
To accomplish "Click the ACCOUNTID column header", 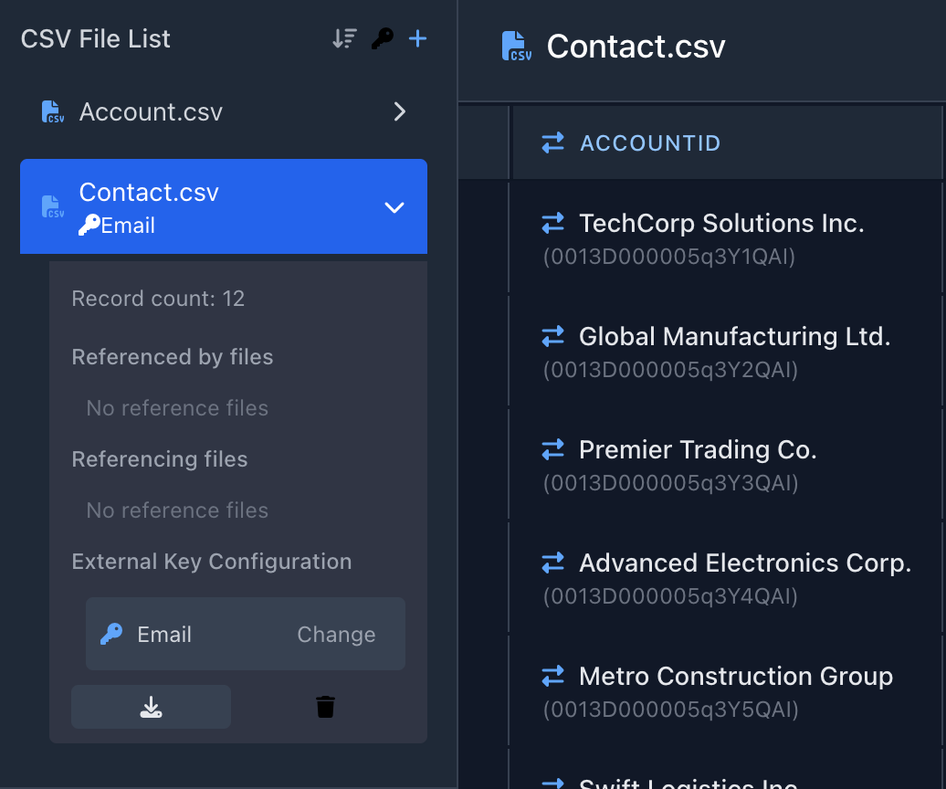I will click(x=650, y=143).
